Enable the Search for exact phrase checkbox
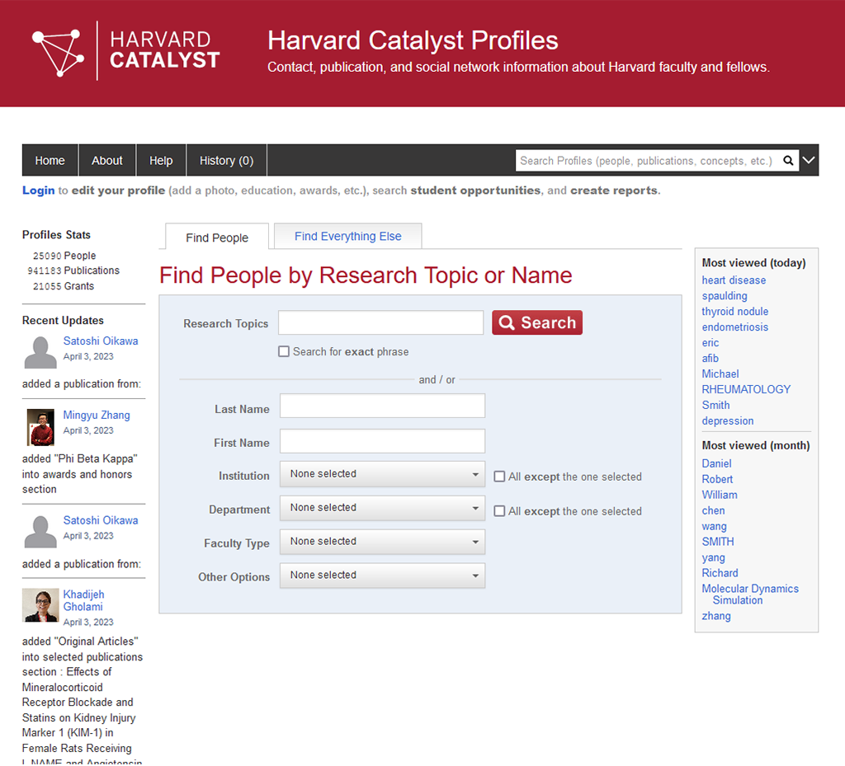This screenshot has height=766, width=845. [284, 351]
